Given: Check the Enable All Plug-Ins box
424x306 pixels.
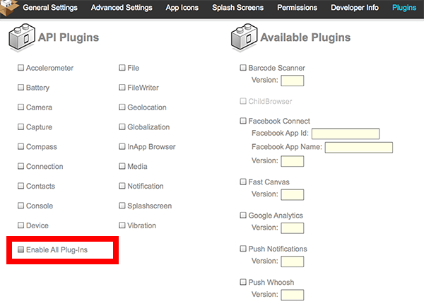Looking at the screenshot, I should [20, 249].
